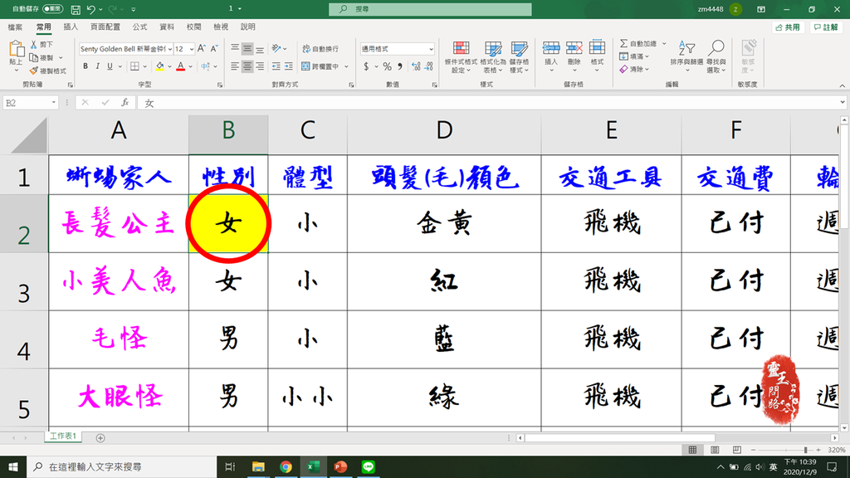Click the Borders icon
The image size is (850, 478).
click(x=134, y=66)
